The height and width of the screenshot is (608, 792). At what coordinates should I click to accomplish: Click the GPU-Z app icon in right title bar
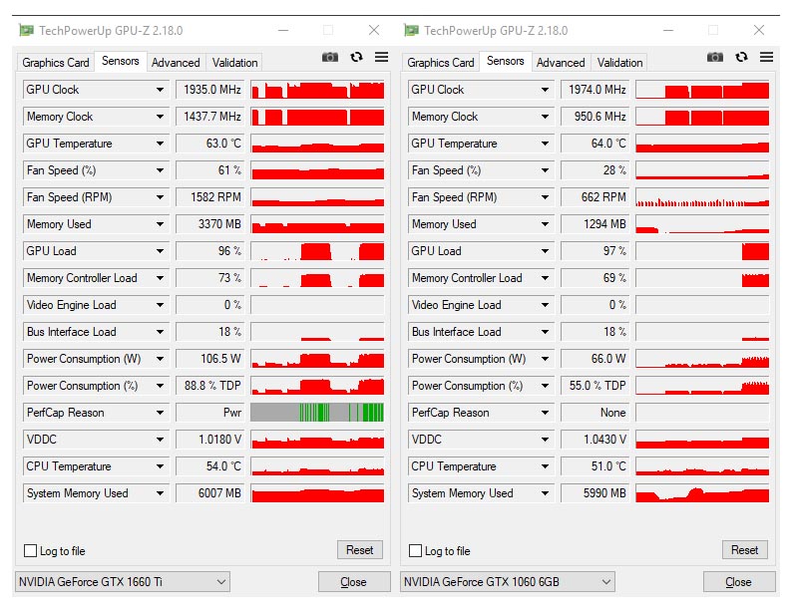point(410,31)
